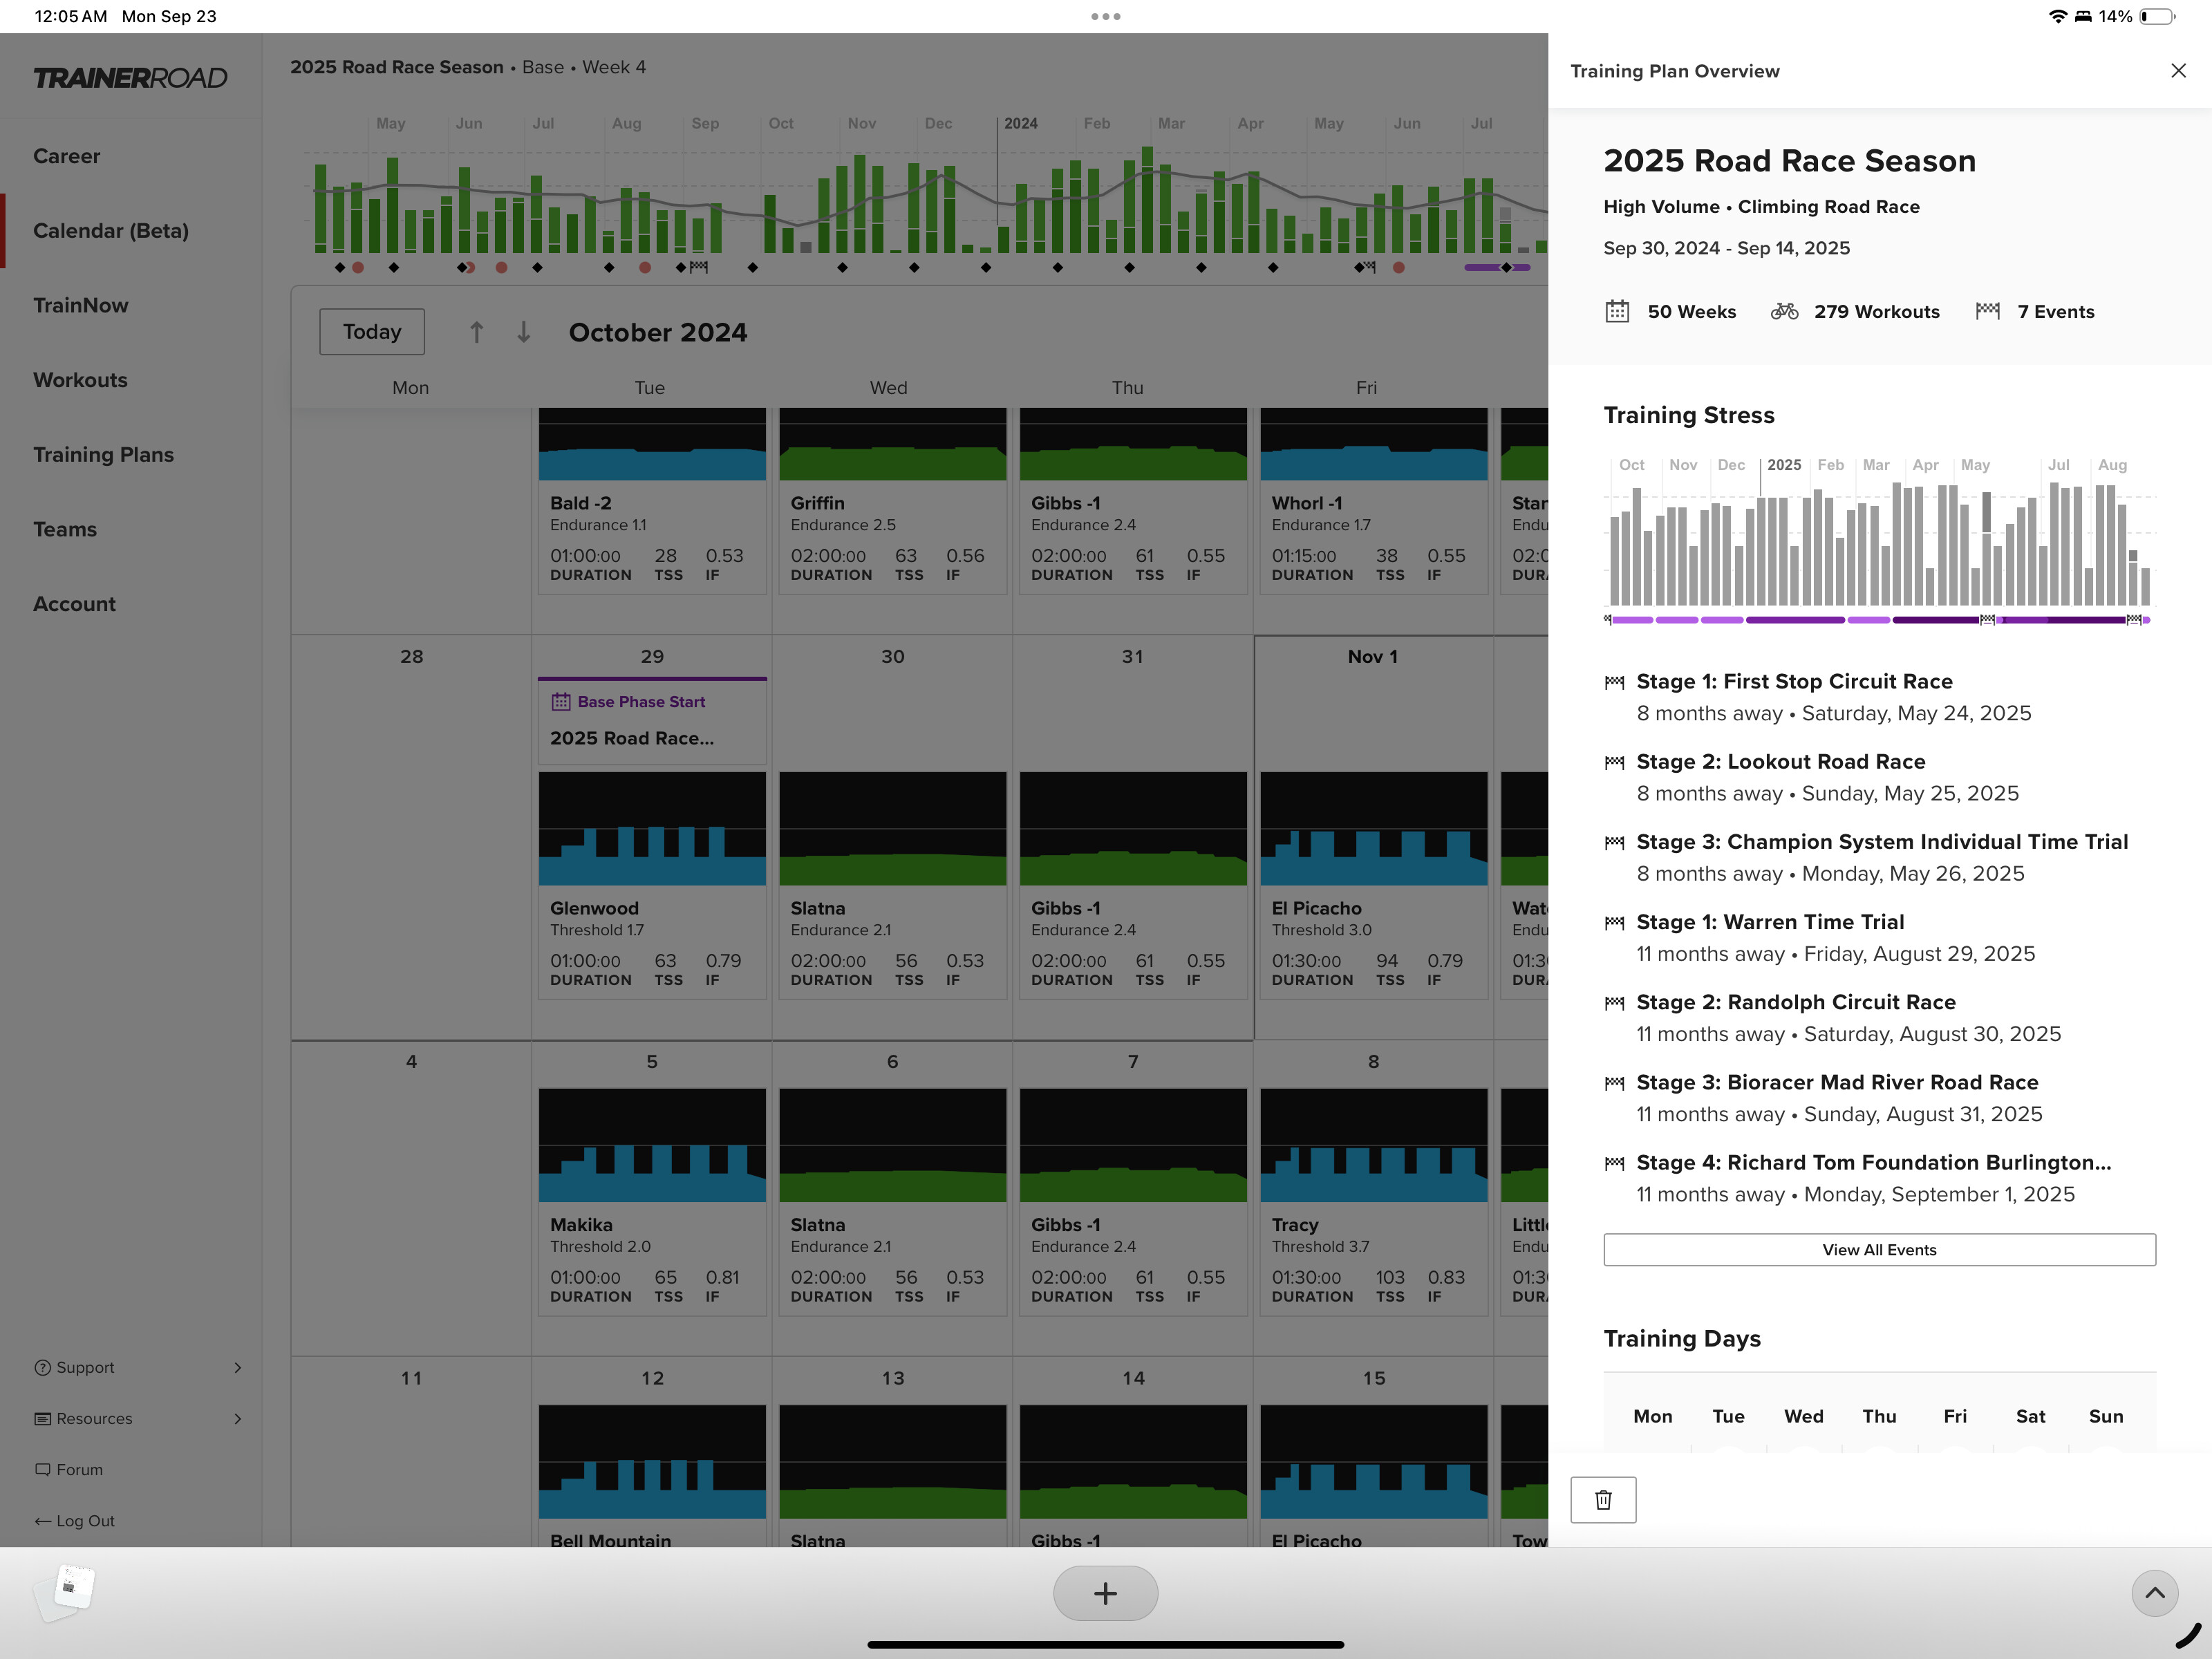Jump to Today on calendar
This screenshot has height=1659, width=2212.
[372, 332]
